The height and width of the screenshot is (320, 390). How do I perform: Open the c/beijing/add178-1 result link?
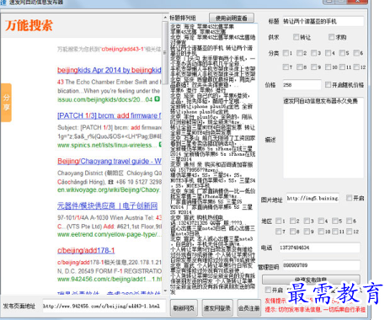(86, 250)
